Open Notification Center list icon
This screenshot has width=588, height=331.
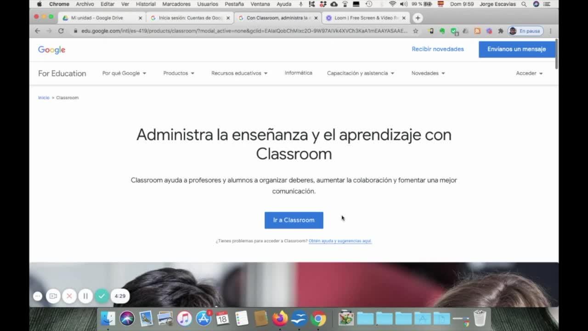point(547,4)
